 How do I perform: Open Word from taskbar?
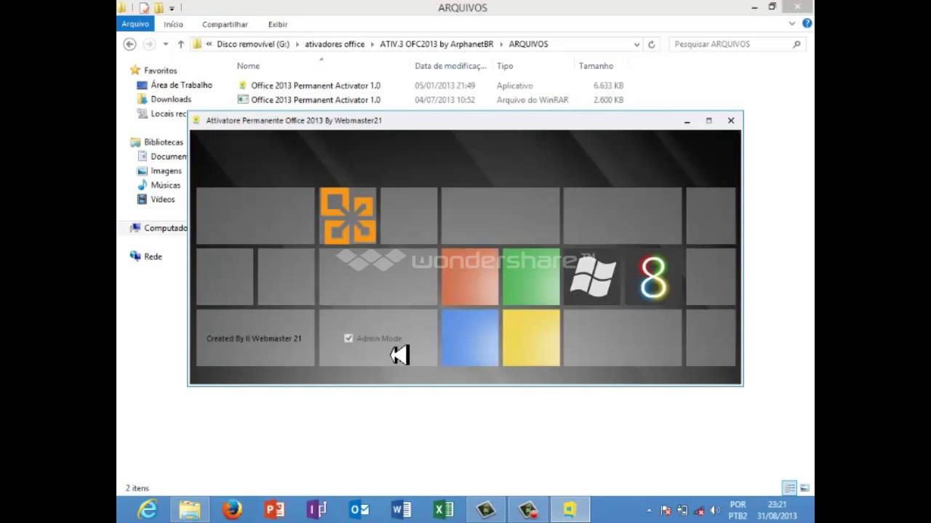[401, 510]
